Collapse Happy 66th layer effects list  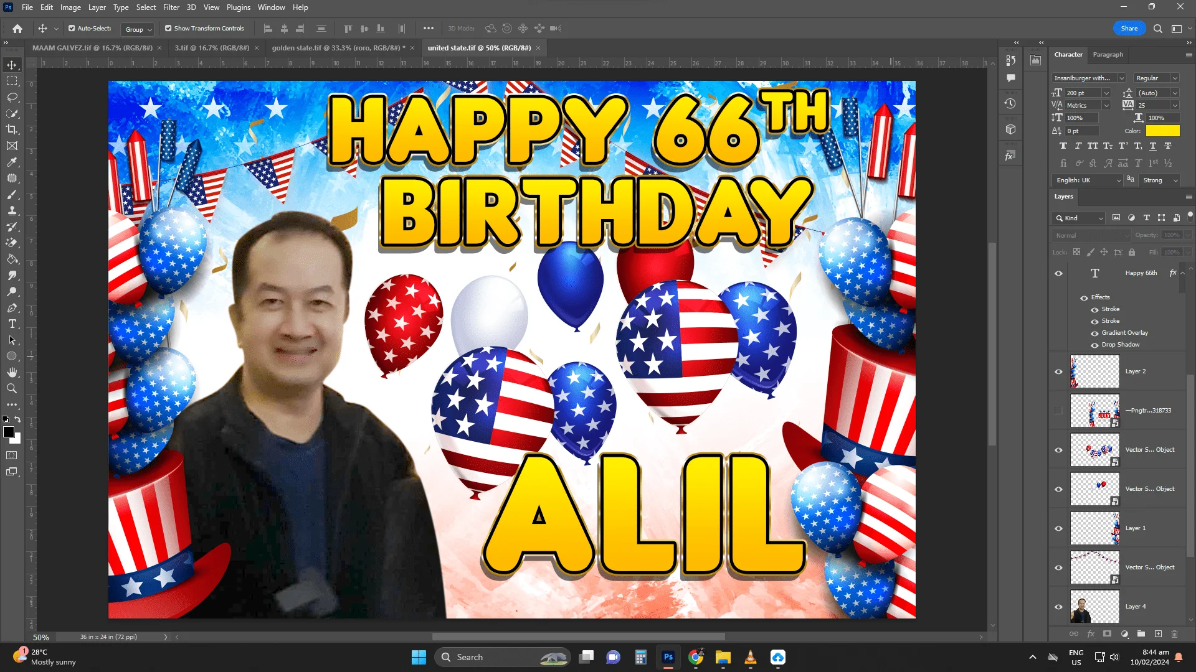[1182, 273]
